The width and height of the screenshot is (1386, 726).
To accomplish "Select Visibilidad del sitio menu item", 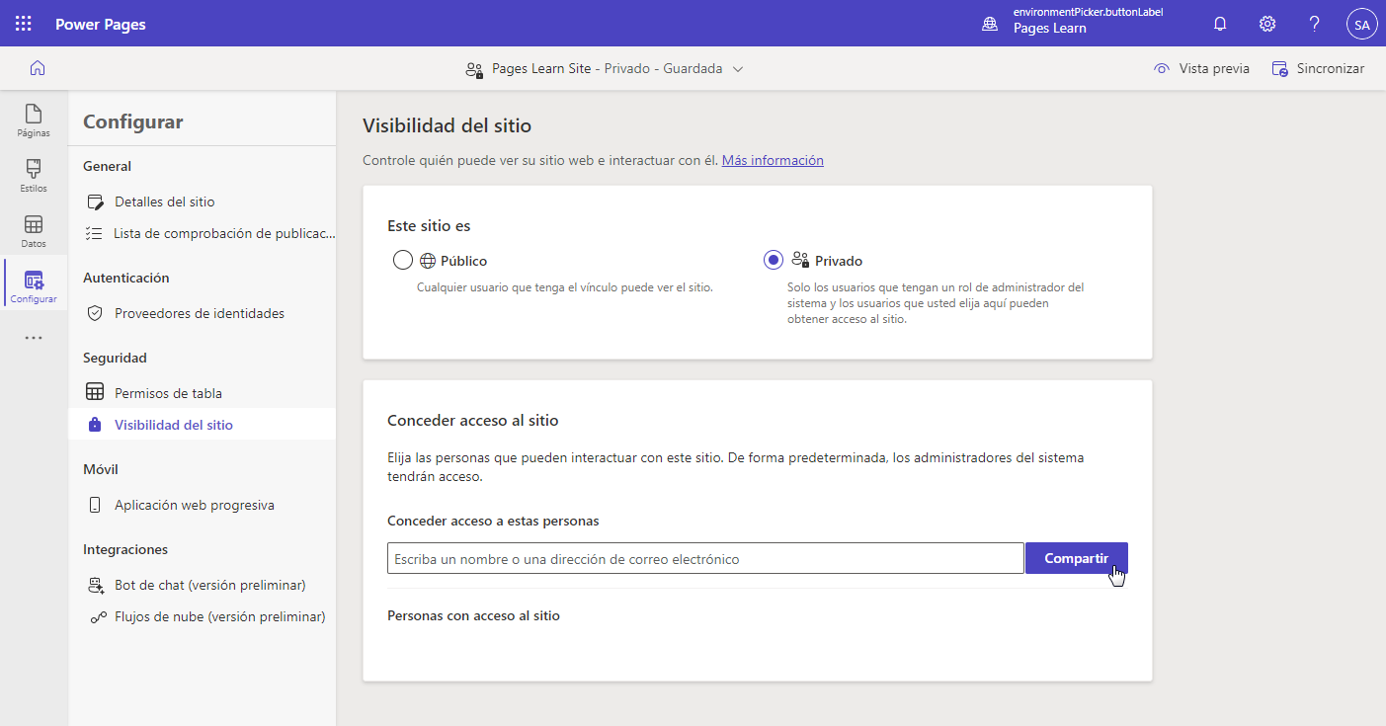I will click(x=202, y=425).
